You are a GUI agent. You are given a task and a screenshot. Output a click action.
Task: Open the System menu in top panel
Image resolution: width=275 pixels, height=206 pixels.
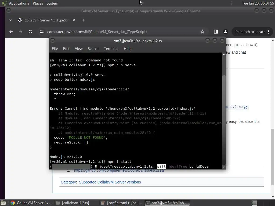(x=52, y=3)
